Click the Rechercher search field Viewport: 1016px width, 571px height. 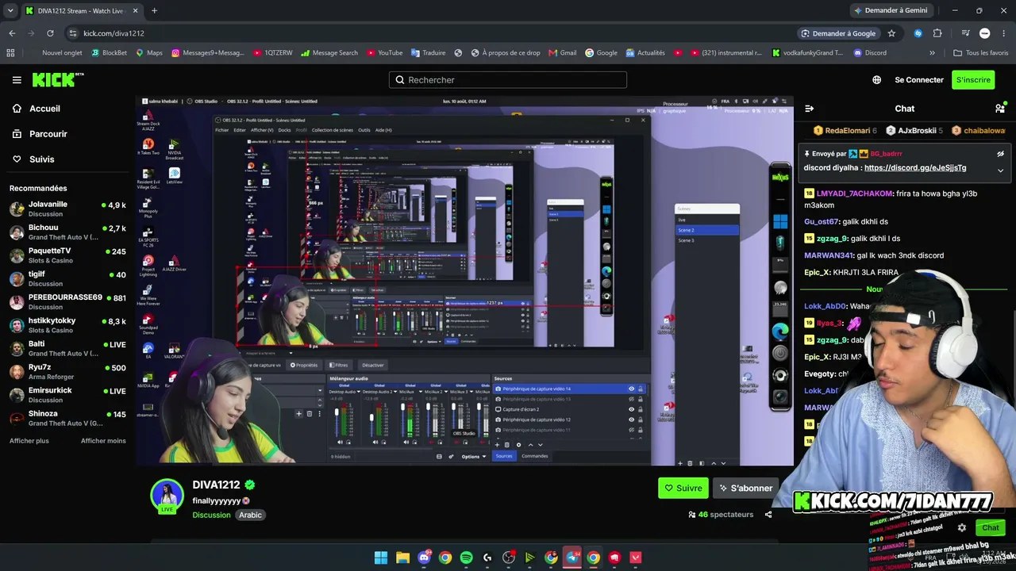click(508, 80)
